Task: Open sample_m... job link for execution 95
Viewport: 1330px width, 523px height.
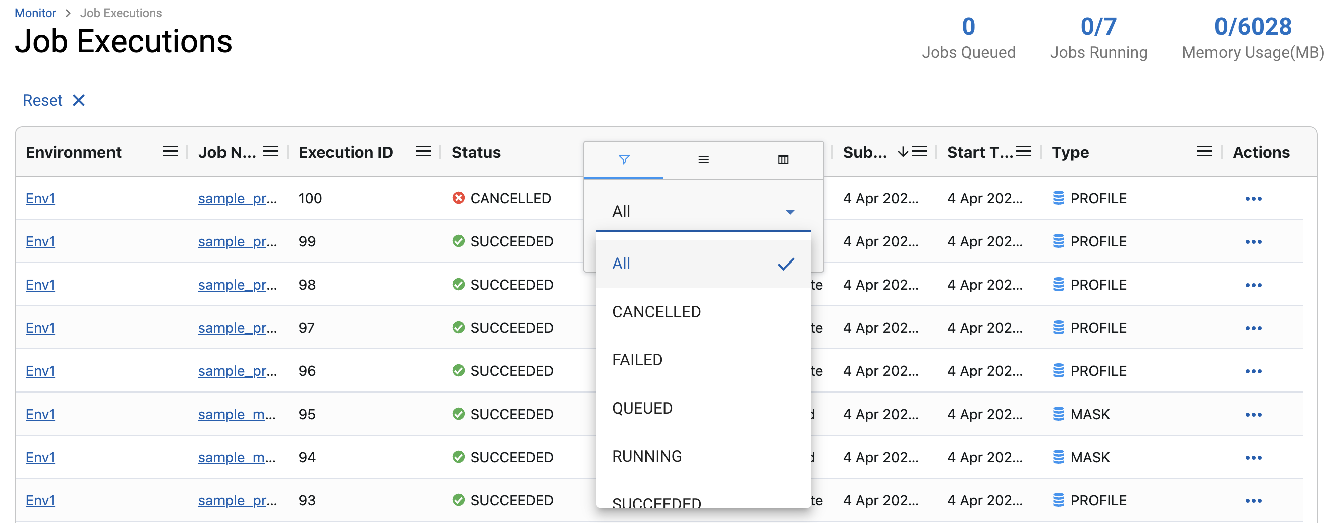Action: click(237, 415)
